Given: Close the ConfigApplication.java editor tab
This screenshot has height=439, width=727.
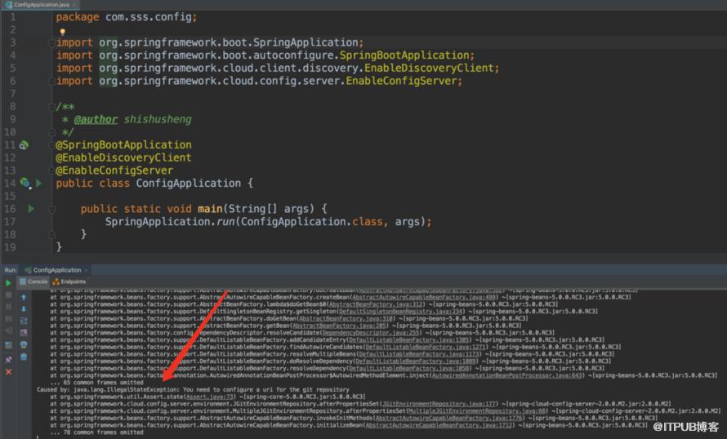Looking at the screenshot, I should point(74,5).
